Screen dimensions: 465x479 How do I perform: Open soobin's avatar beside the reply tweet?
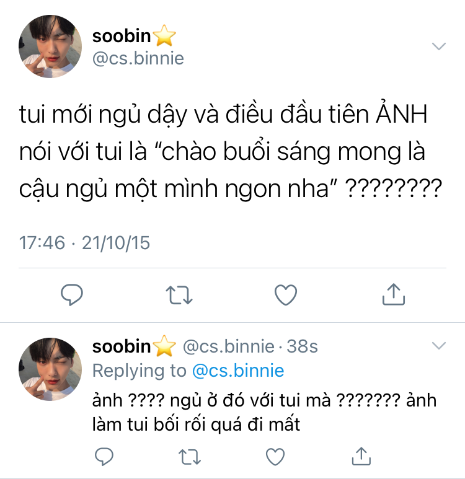50,369
